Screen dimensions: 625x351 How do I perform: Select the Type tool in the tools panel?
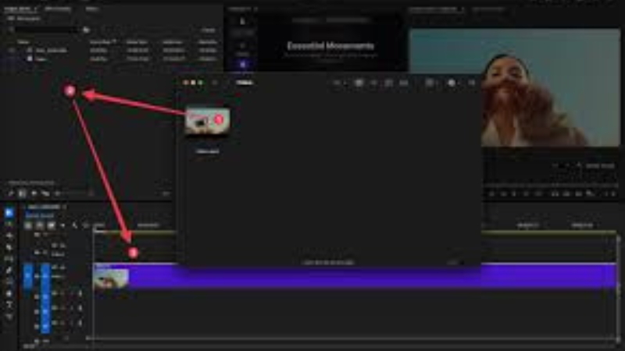9,305
